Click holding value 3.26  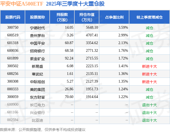coord(70,35)
